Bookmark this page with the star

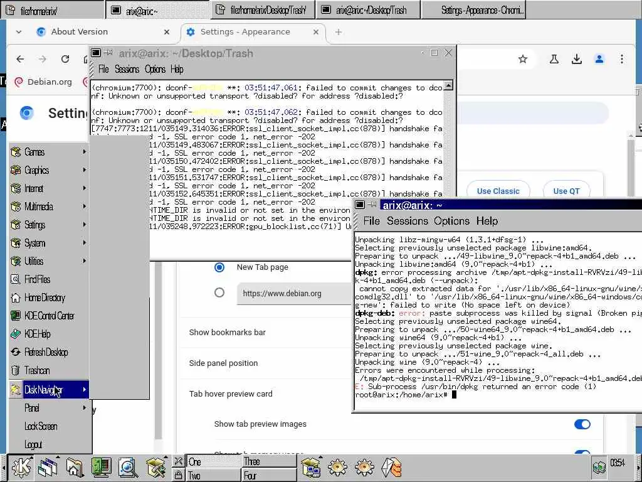[x=522, y=59]
